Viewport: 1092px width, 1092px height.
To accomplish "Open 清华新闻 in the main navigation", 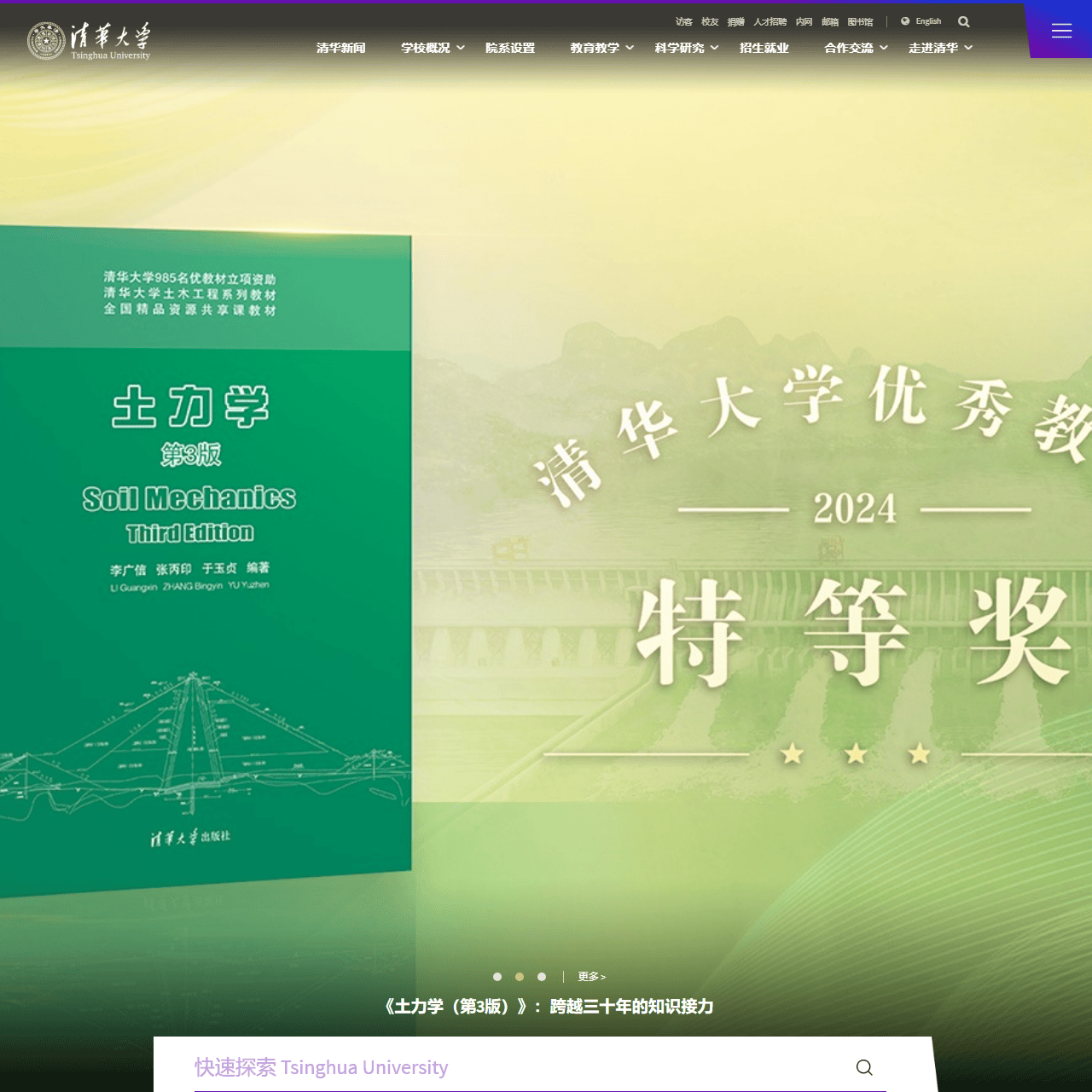I will point(341,48).
